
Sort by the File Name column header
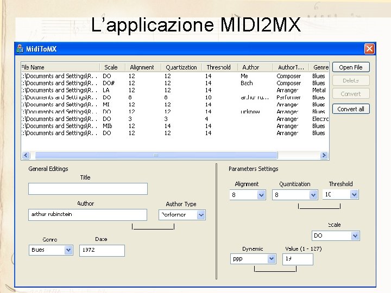60,67
